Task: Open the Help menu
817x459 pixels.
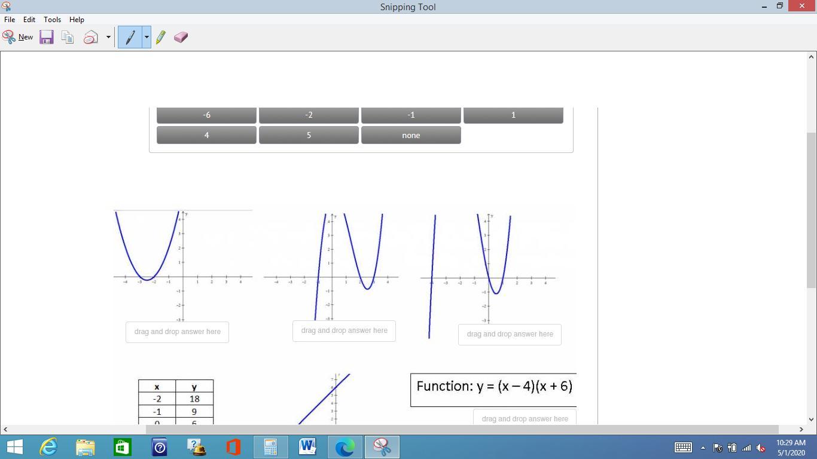Action: pyautogui.click(x=77, y=20)
